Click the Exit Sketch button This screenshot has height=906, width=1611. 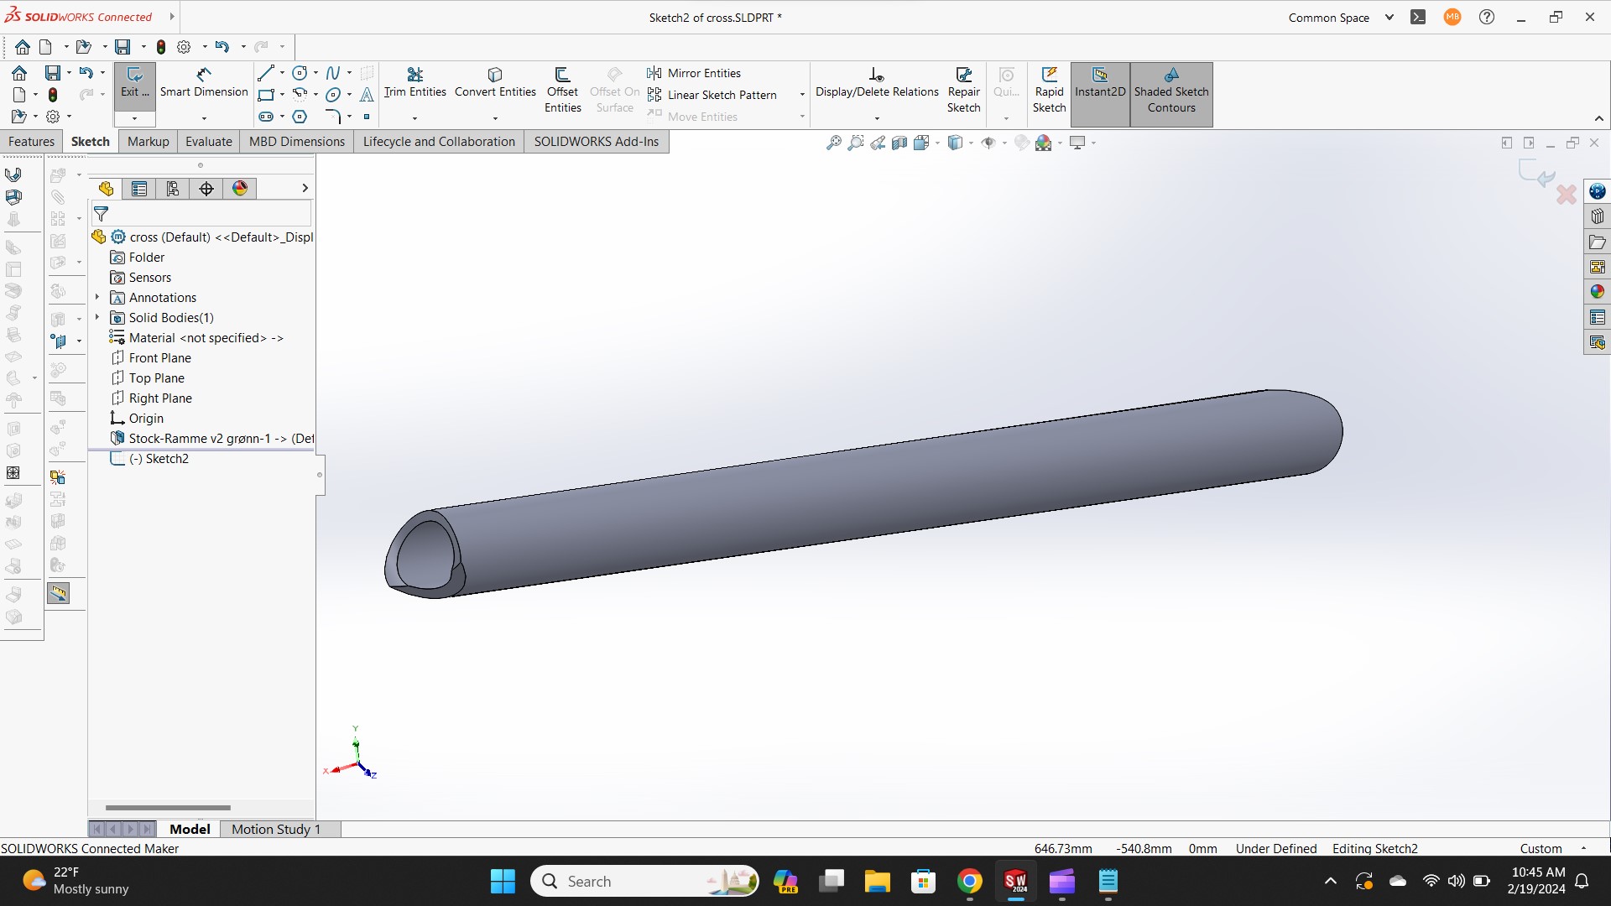[134, 84]
